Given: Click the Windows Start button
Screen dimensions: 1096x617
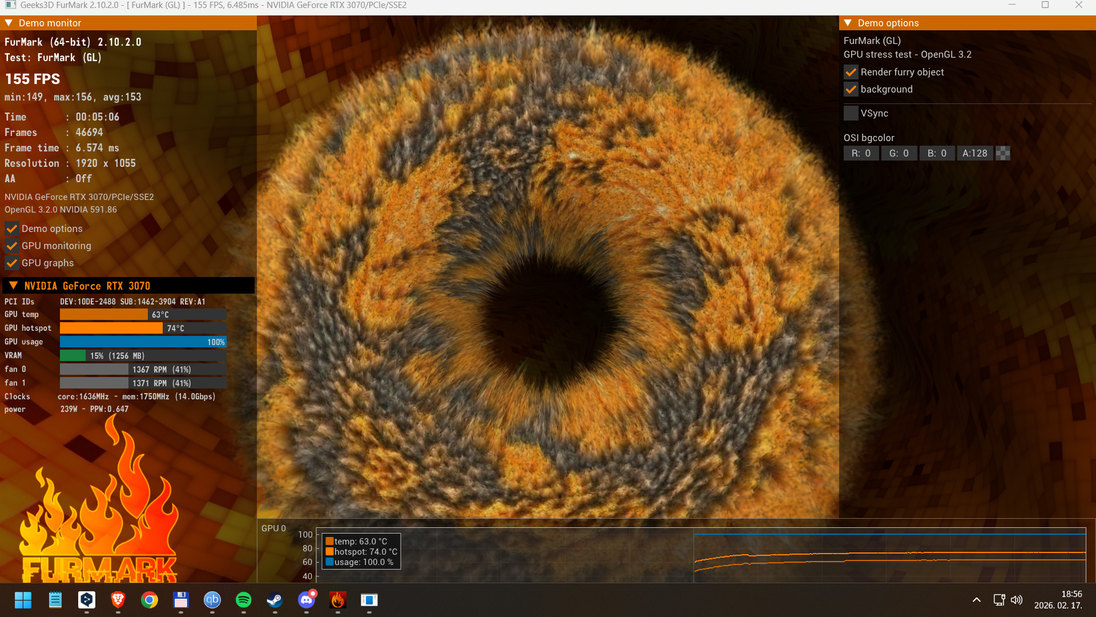Looking at the screenshot, I should coord(23,600).
